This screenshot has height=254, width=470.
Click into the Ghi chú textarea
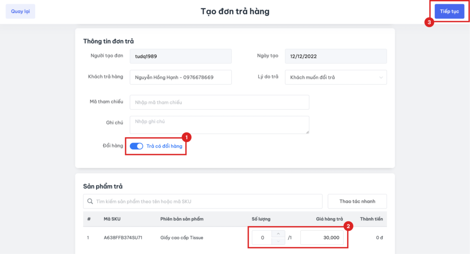coord(219,124)
